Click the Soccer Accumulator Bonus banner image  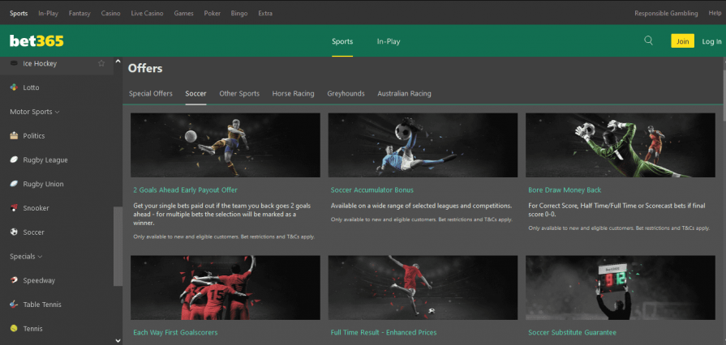click(x=423, y=145)
